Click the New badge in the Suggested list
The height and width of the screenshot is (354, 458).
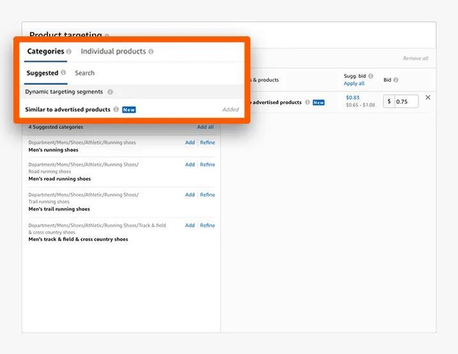pyautogui.click(x=129, y=110)
